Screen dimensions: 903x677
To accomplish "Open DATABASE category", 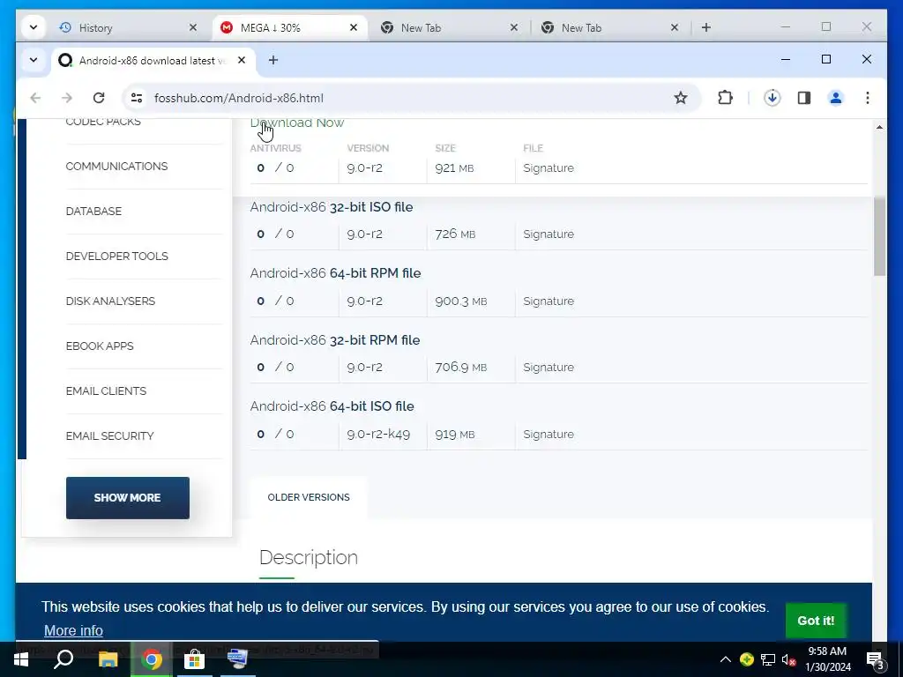I will 93,212.
